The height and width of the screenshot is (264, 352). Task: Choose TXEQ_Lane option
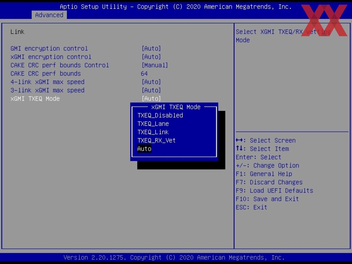[x=153, y=124]
